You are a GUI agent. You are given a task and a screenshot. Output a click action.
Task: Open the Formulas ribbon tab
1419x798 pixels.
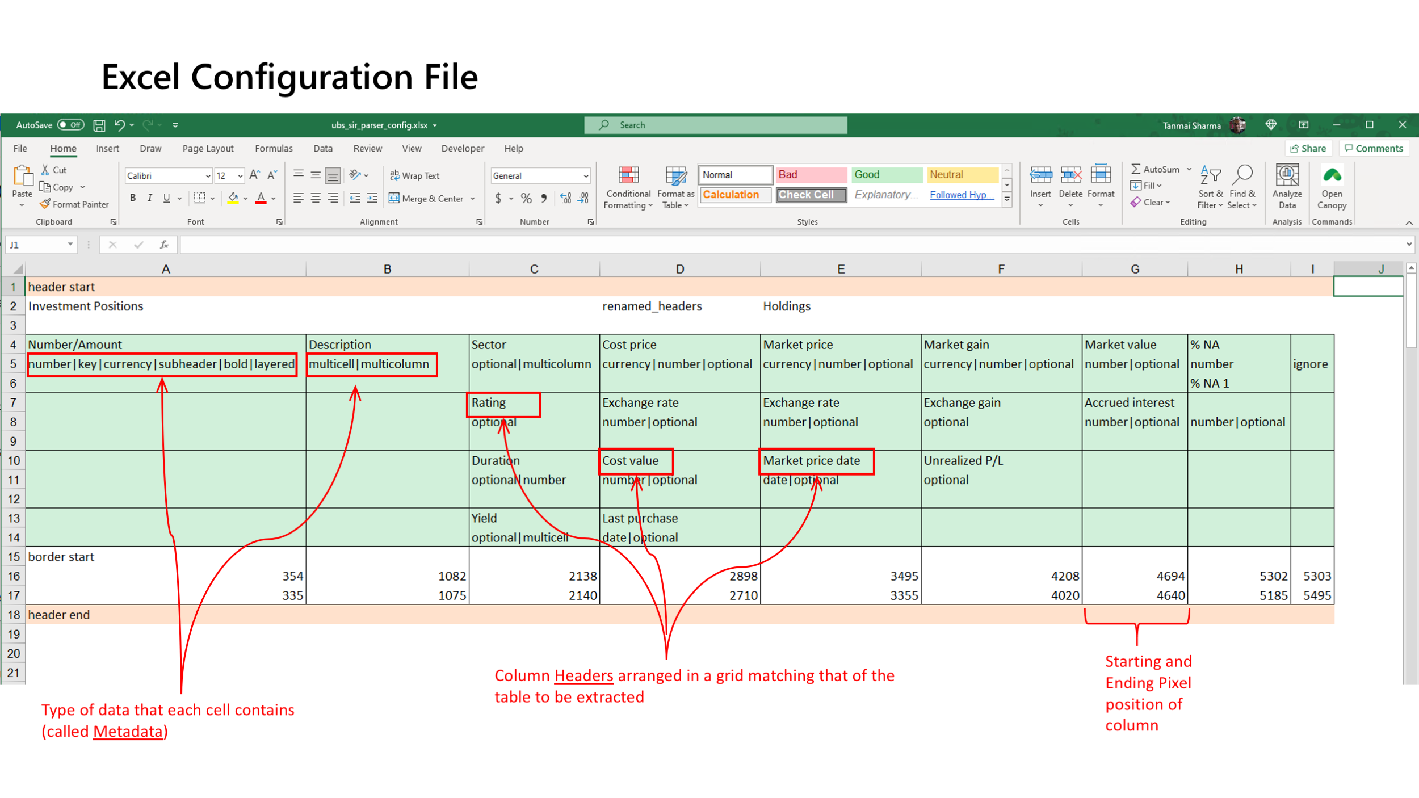coord(274,149)
